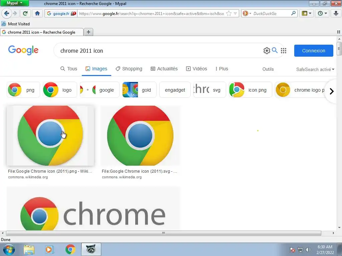342x256 pixels.
Task: Click commons.wikimedia.org under the svg result
Action: click(122, 177)
